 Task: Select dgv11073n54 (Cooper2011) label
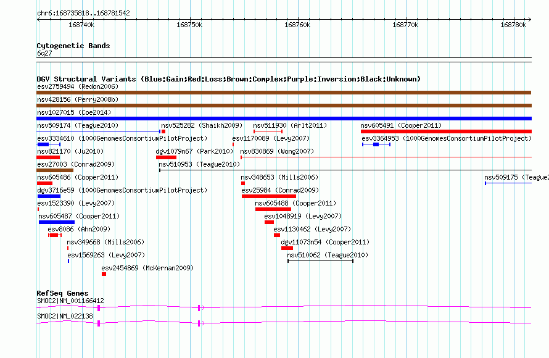(325, 242)
